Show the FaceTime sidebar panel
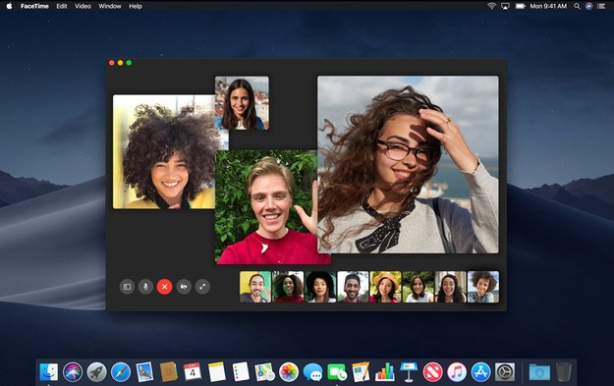614x386 pixels. [127, 287]
